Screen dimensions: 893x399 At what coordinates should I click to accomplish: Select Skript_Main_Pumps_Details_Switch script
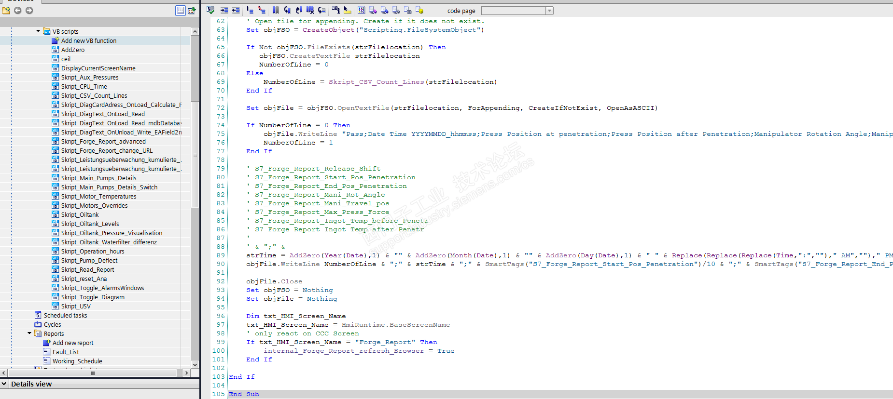(109, 187)
